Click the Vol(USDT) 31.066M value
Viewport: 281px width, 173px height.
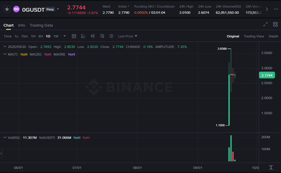(64, 138)
